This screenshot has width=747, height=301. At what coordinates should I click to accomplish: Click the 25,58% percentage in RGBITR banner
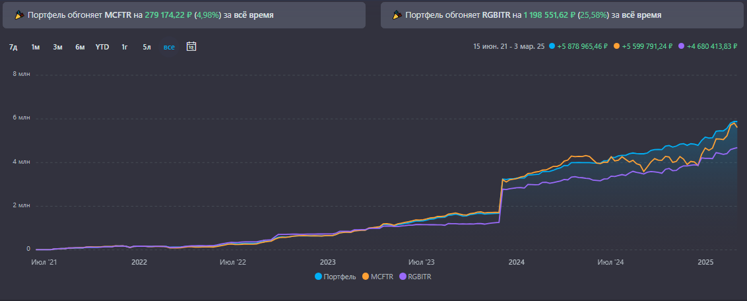point(593,15)
